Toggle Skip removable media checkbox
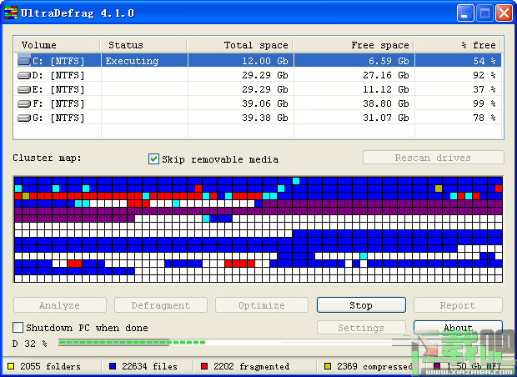This screenshot has width=517, height=377. click(153, 159)
